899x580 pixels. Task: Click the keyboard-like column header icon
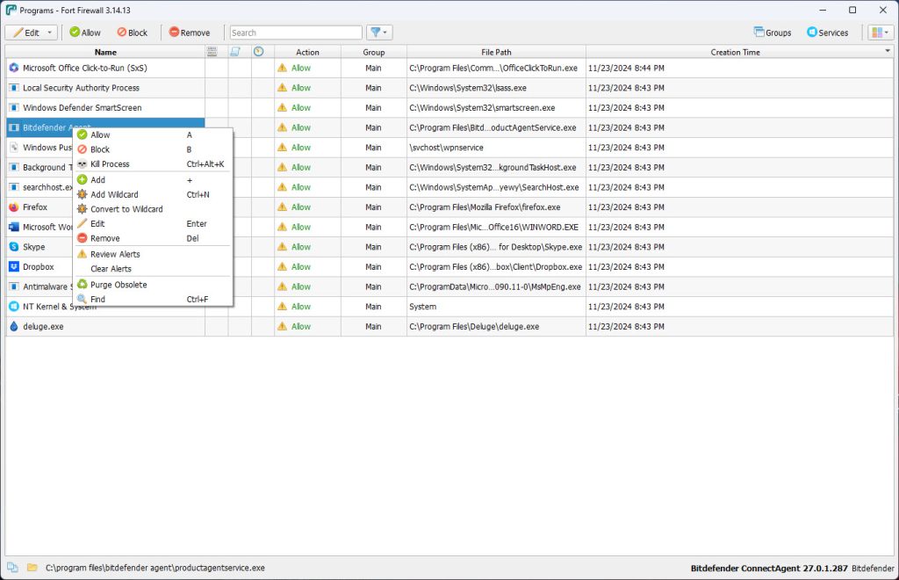(x=212, y=52)
